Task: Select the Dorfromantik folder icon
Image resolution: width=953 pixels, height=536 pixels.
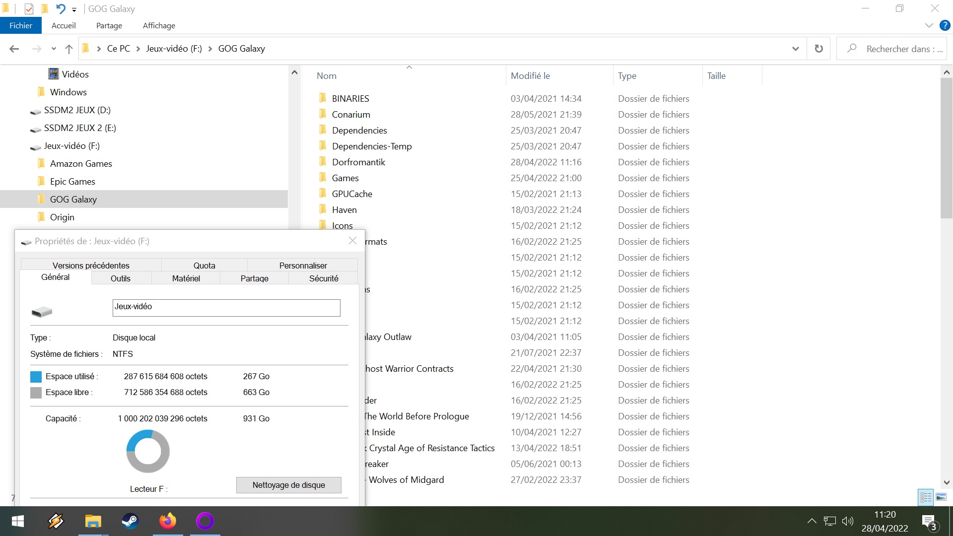Action: click(323, 161)
